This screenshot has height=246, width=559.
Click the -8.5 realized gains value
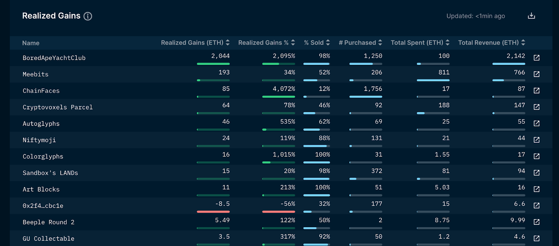tap(222, 203)
